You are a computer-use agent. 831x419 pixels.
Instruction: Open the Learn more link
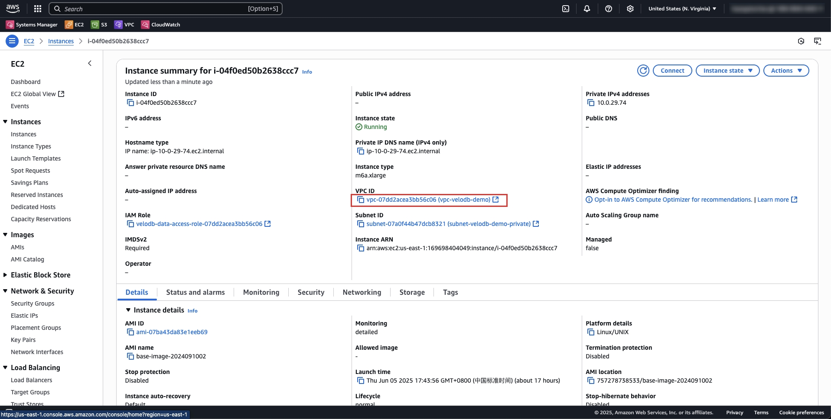777,200
